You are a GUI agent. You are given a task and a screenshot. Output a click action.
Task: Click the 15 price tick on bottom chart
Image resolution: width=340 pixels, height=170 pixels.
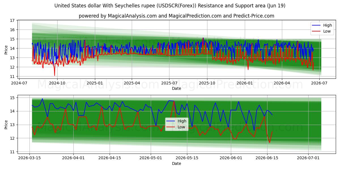tap(12, 98)
